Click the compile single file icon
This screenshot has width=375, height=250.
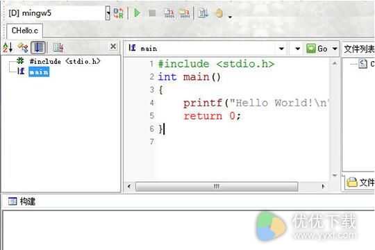[x=169, y=13]
